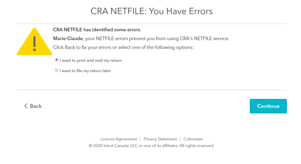Open the License Agreement link
Screen dimensions: 301x164
coord(119,139)
